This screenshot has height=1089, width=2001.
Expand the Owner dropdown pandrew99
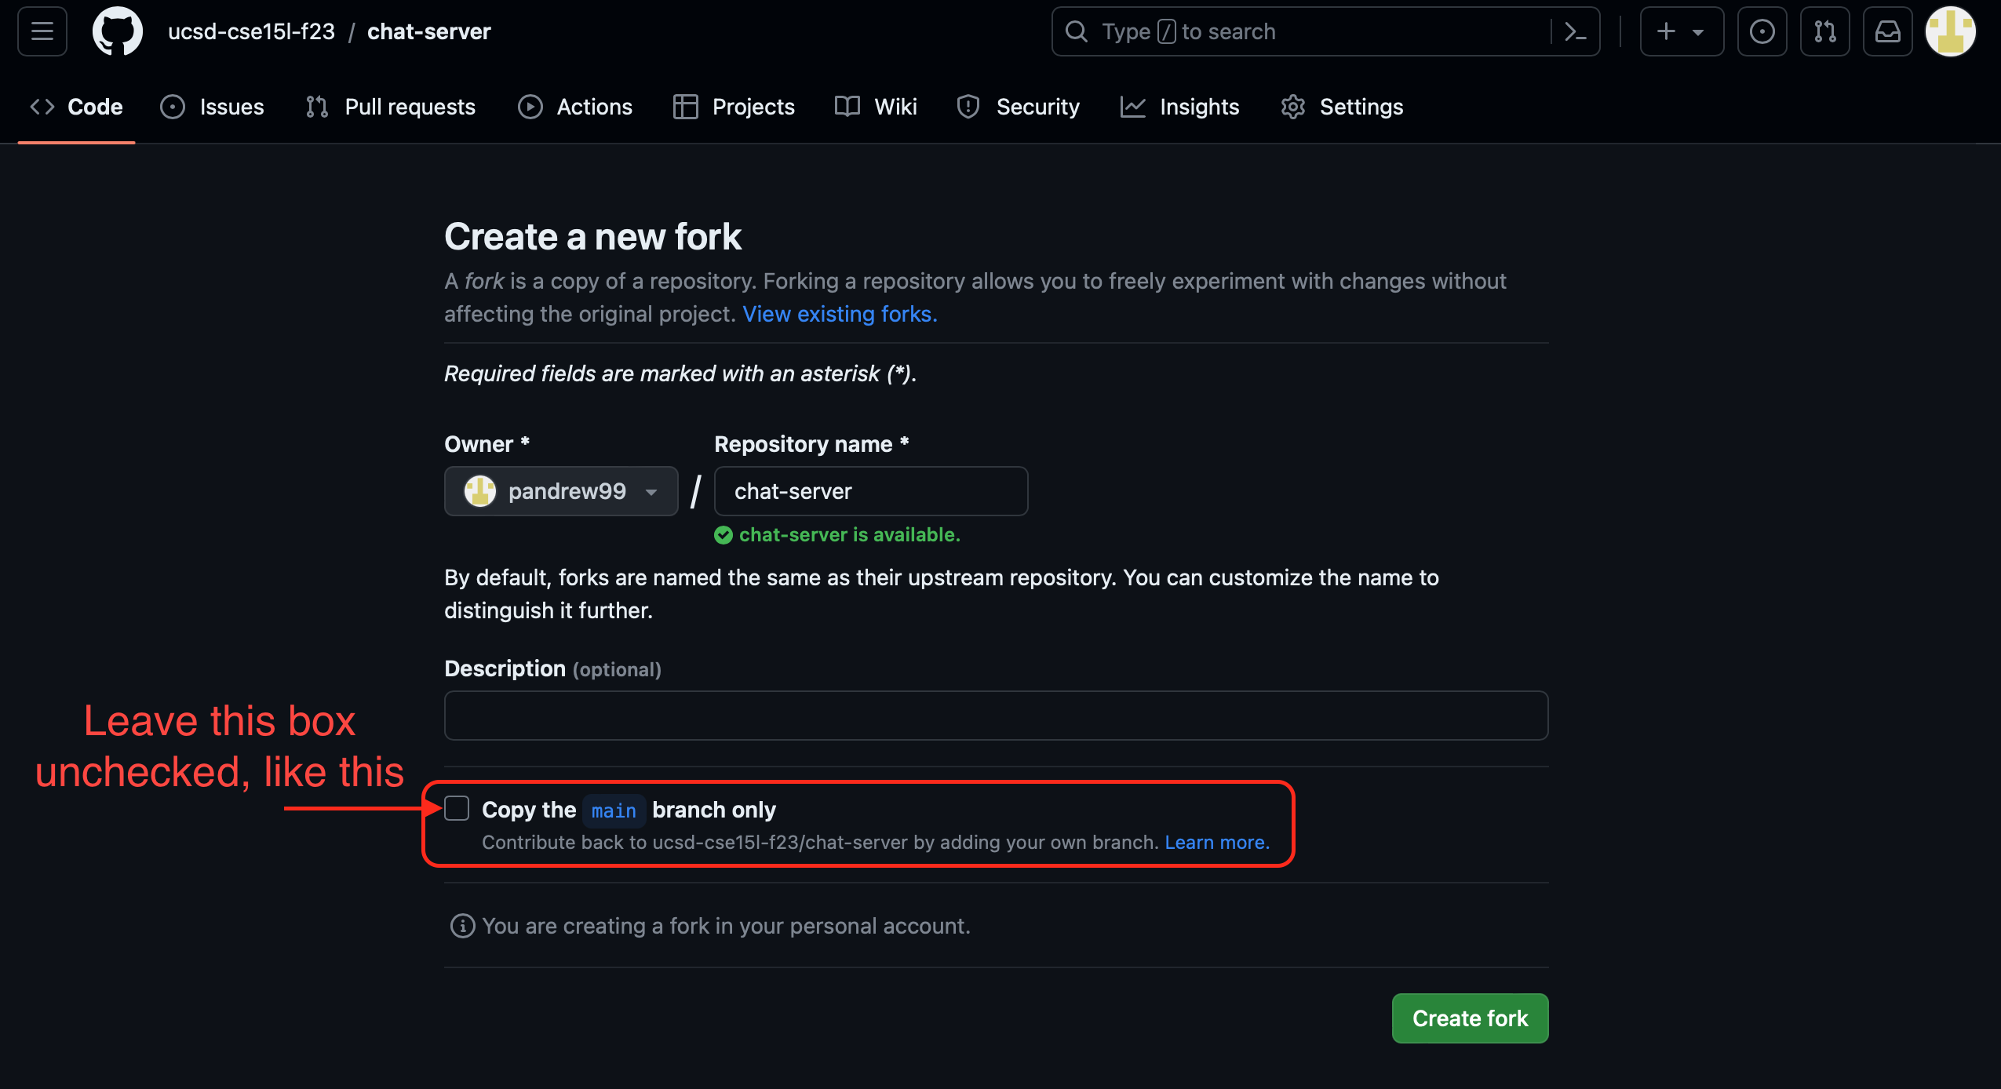(561, 491)
